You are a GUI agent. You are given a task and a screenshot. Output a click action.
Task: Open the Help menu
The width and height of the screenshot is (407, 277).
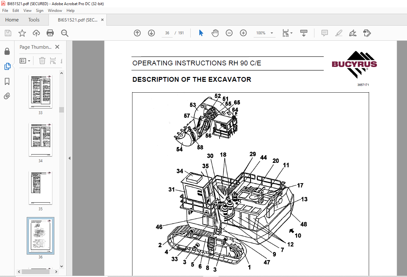[x=70, y=11]
